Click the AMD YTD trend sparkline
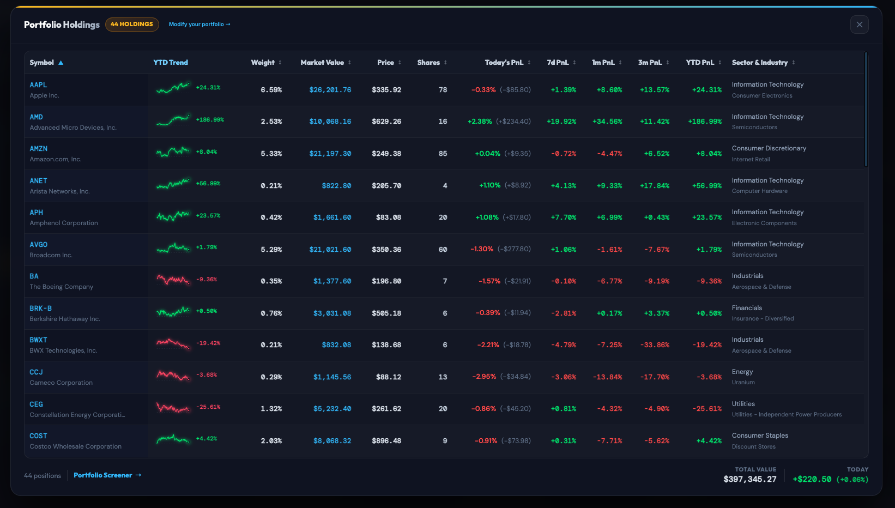The height and width of the screenshot is (508, 895). 173,120
